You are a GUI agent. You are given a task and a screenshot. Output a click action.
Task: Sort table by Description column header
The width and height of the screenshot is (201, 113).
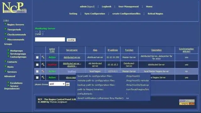point(156,50)
